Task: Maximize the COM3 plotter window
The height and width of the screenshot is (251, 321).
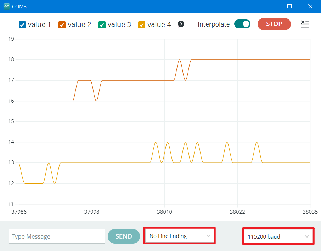Action: click(x=289, y=6)
